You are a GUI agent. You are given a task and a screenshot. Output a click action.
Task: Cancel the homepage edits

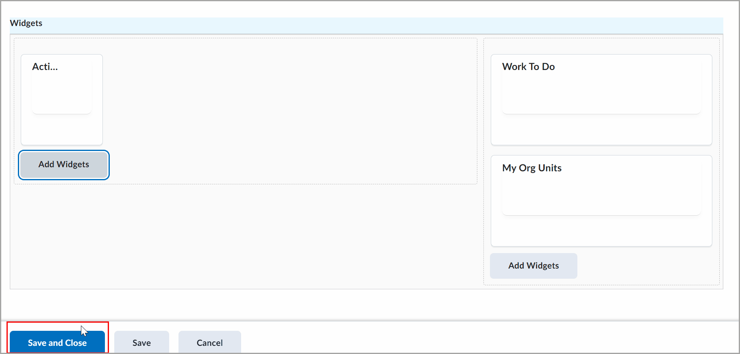coord(210,342)
